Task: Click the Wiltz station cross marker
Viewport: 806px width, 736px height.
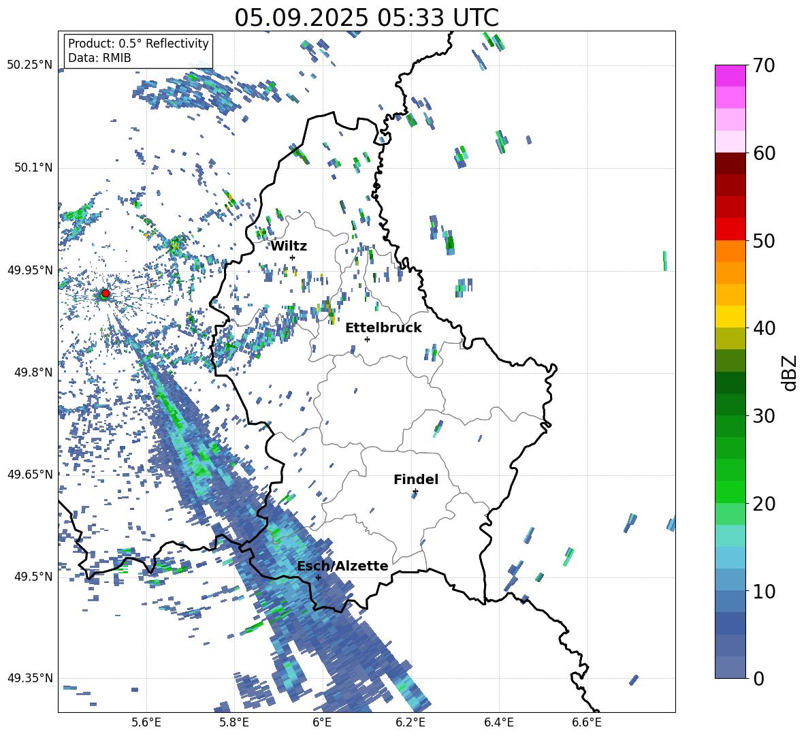Action: click(x=293, y=257)
